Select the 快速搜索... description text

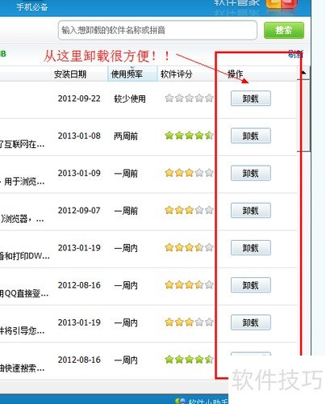pos(22,368)
